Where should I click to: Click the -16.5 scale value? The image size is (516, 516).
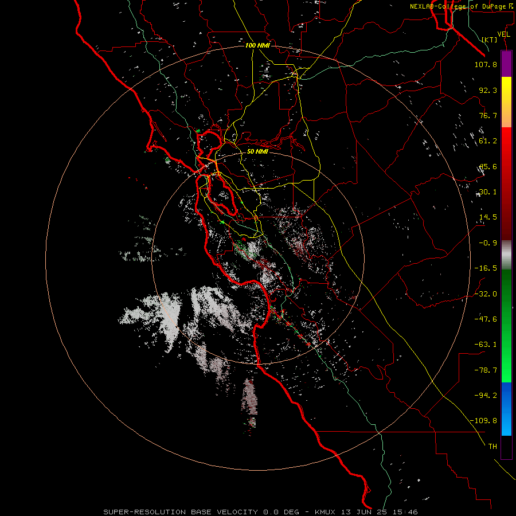[x=486, y=268]
